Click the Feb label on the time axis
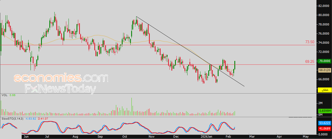Screen dimensions: 332x139 [228, 137]
